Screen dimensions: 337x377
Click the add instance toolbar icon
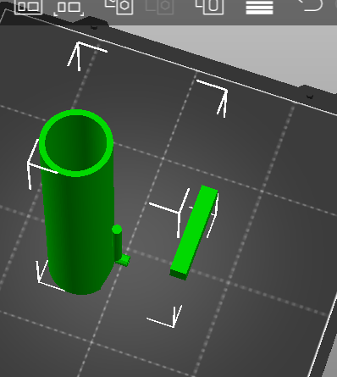point(28,7)
